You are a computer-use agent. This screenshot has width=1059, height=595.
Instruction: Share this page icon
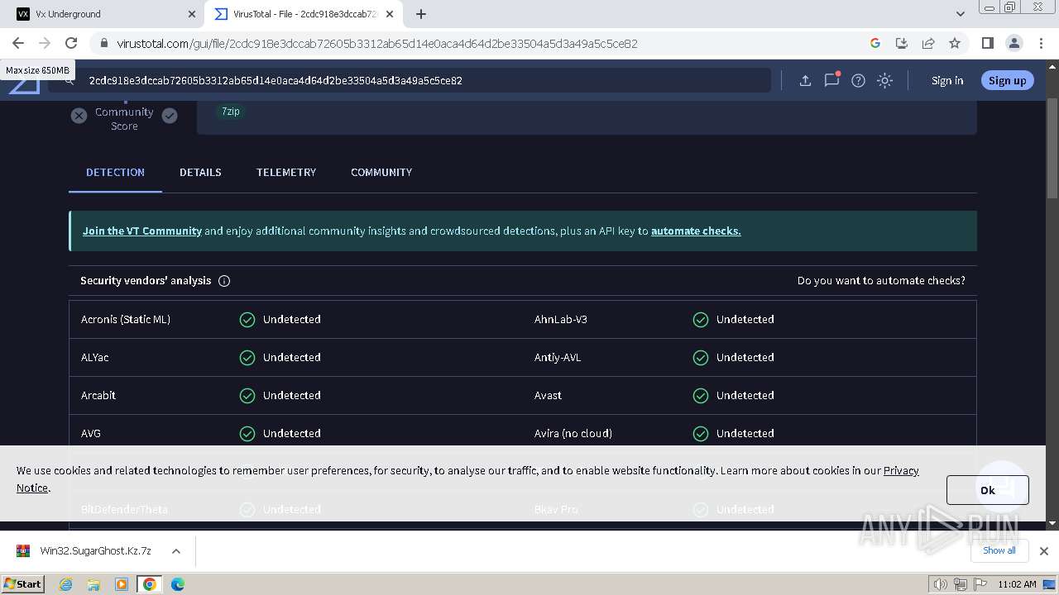point(928,43)
